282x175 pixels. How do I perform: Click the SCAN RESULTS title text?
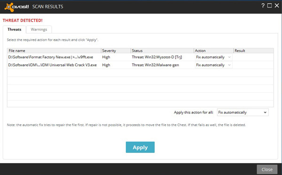point(47,7)
